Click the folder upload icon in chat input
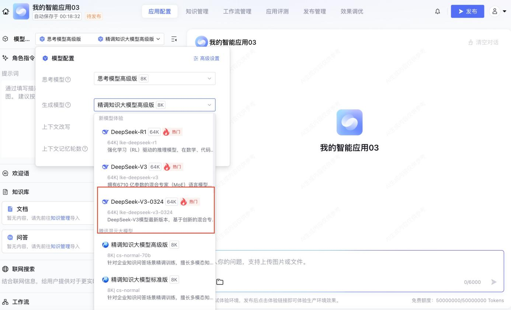The height and width of the screenshot is (310, 511). (x=220, y=282)
